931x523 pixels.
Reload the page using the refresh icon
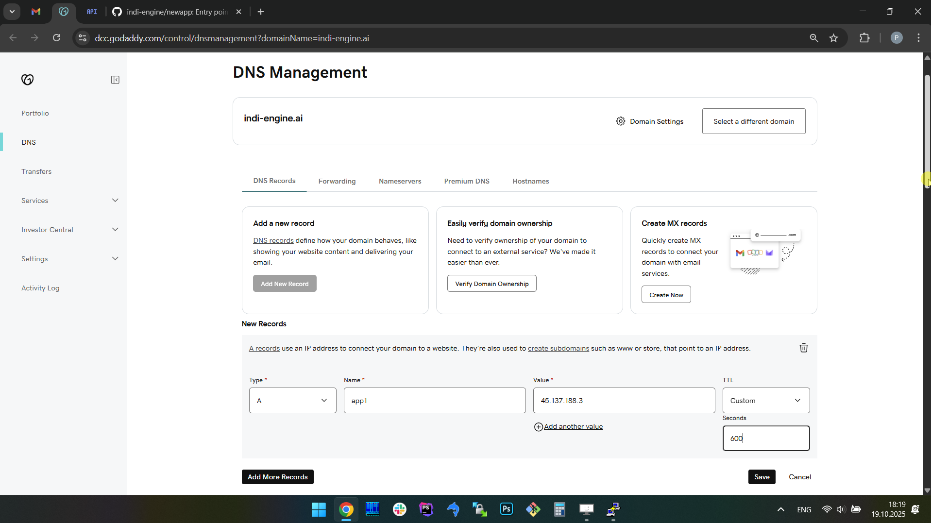(57, 38)
